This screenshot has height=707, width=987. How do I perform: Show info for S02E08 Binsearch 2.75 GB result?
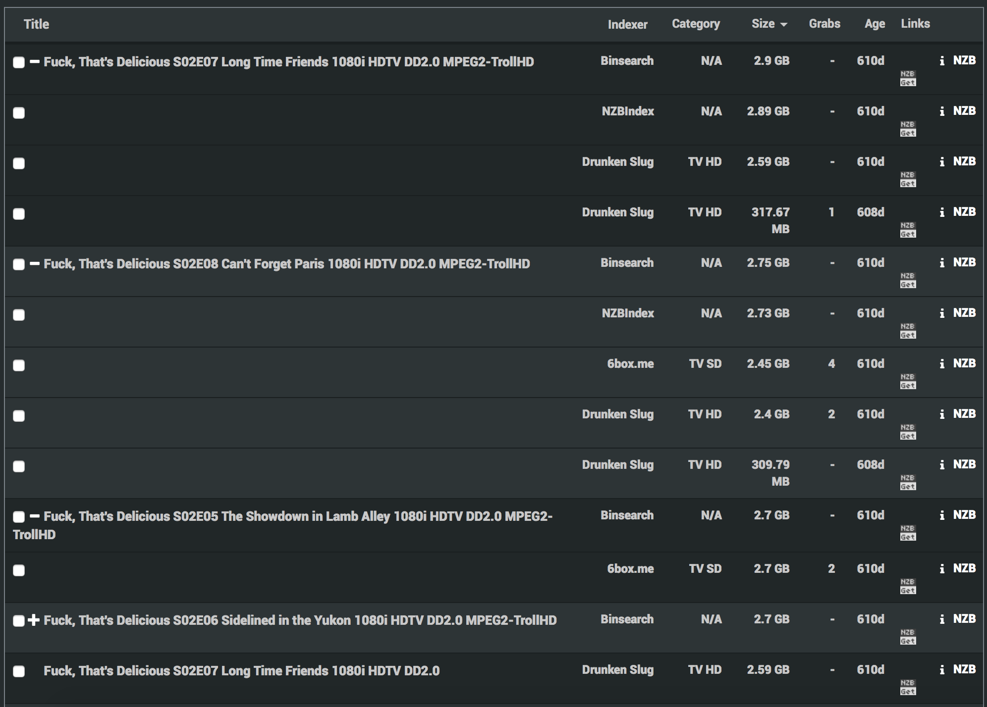pos(941,263)
